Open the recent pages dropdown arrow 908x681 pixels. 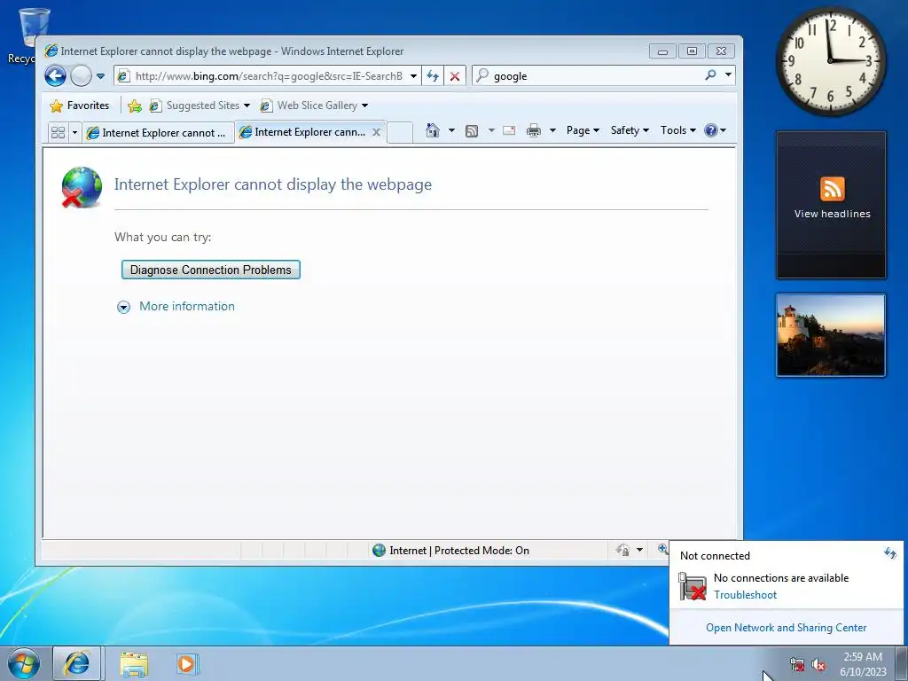pyautogui.click(x=100, y=76)
